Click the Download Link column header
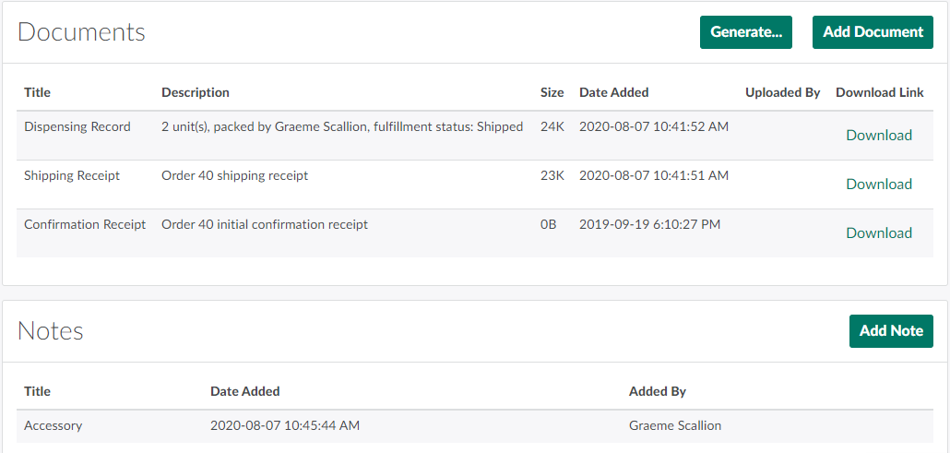 pos(879,93)
